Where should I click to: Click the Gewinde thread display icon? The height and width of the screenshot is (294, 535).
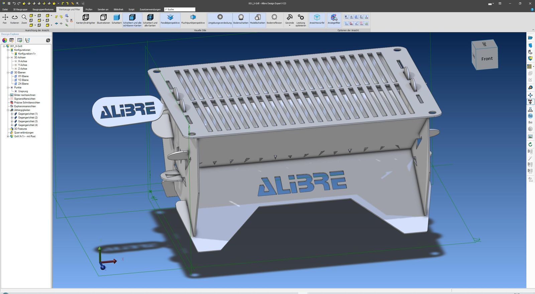coord(290,20)
